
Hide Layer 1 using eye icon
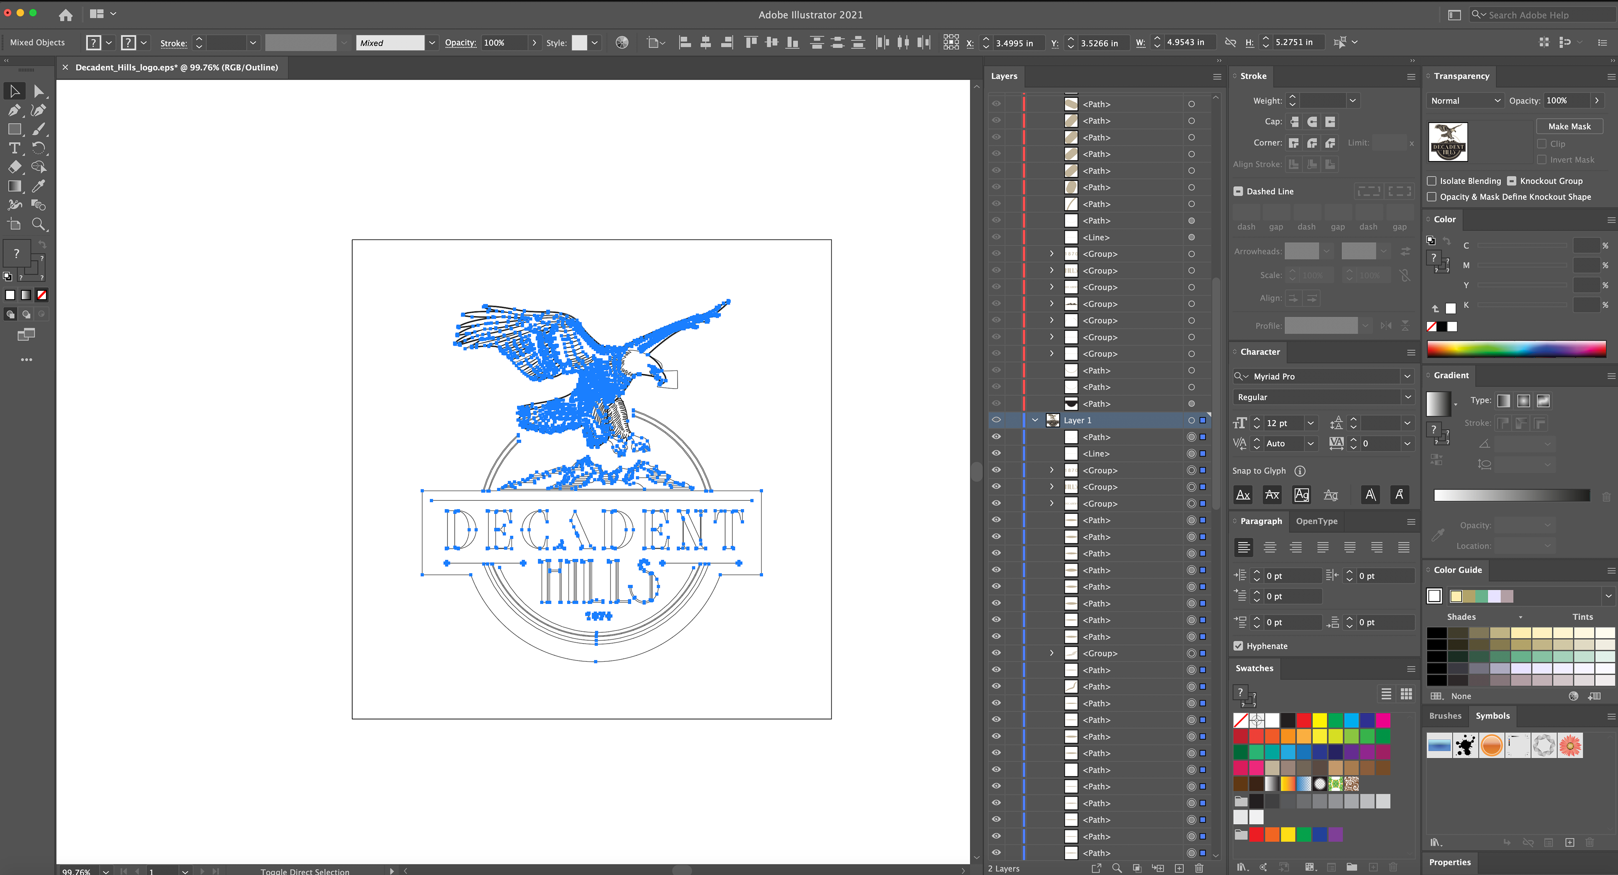[x=996, y=420]
